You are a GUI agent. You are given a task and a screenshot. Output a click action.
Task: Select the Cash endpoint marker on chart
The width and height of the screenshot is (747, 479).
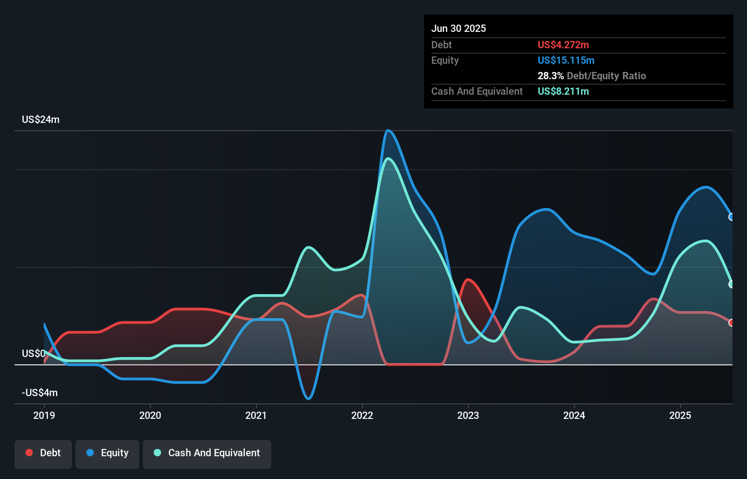tap(732, 284)
